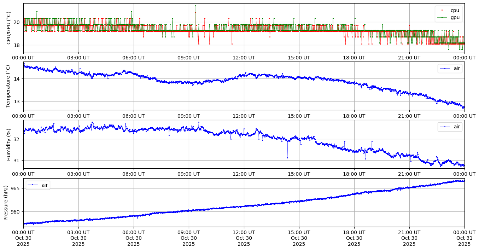Click the Pressure (hPa) y-axis label
This screenshot has width=479, height=250.
tap(6, 203)
